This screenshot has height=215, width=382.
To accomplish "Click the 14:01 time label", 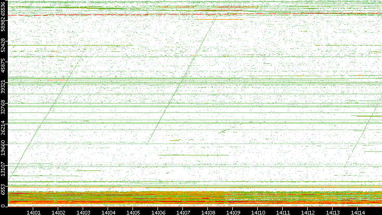I will (34, 211).
